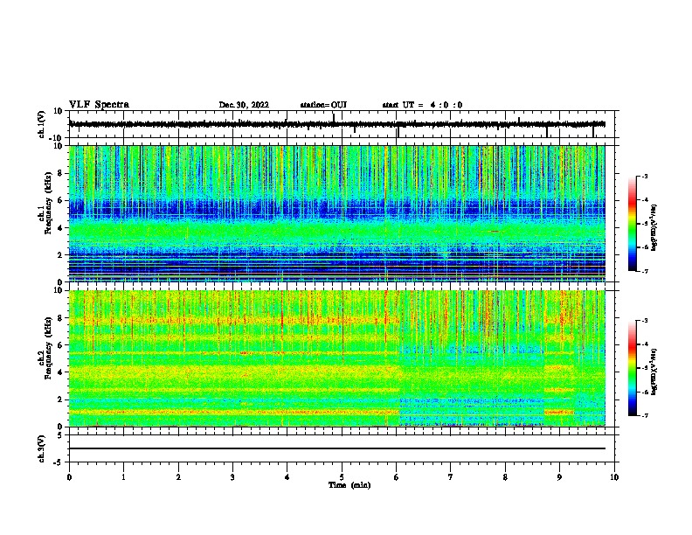Click the '-7' label on ch.1 colorbar
Image resolution: width=692 pixels, height=535 pixels.
(645, 271)
